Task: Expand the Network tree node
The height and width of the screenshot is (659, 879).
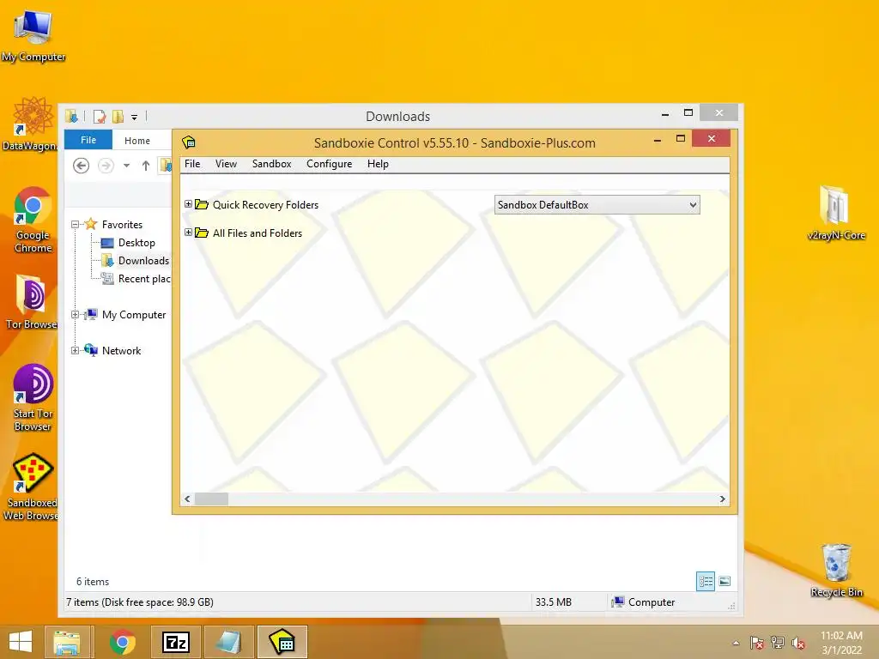Action: pyautogui.click(x=76, y=351)
